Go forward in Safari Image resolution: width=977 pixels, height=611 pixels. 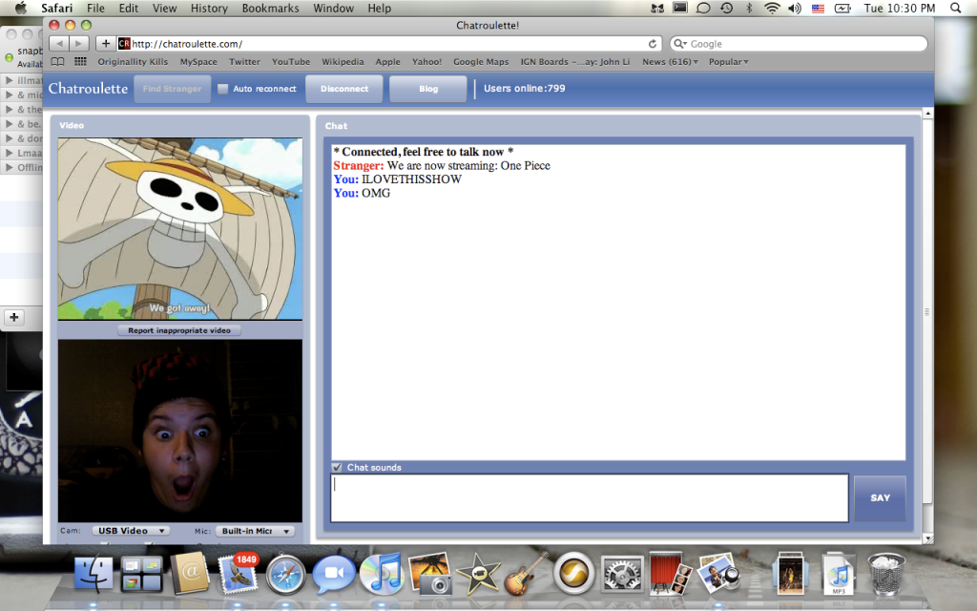click(79, 44)
